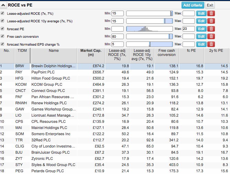Delete forecast Normalised EPS change trash icon
Screen dimensions: 230x176
211,44
